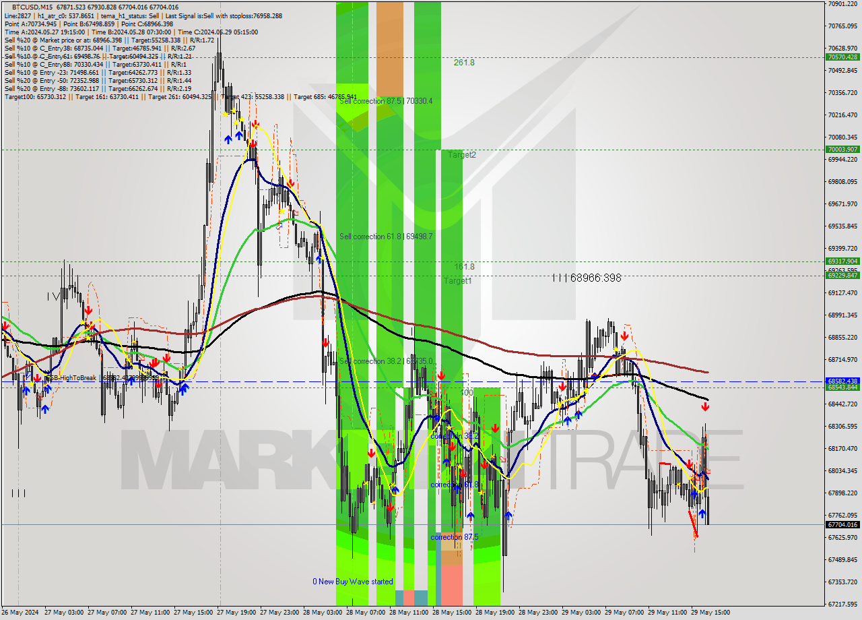Click current price tag 67704.016
This screenshot has height=620, width=862.
pyautogui.click(x=842, y=524)
